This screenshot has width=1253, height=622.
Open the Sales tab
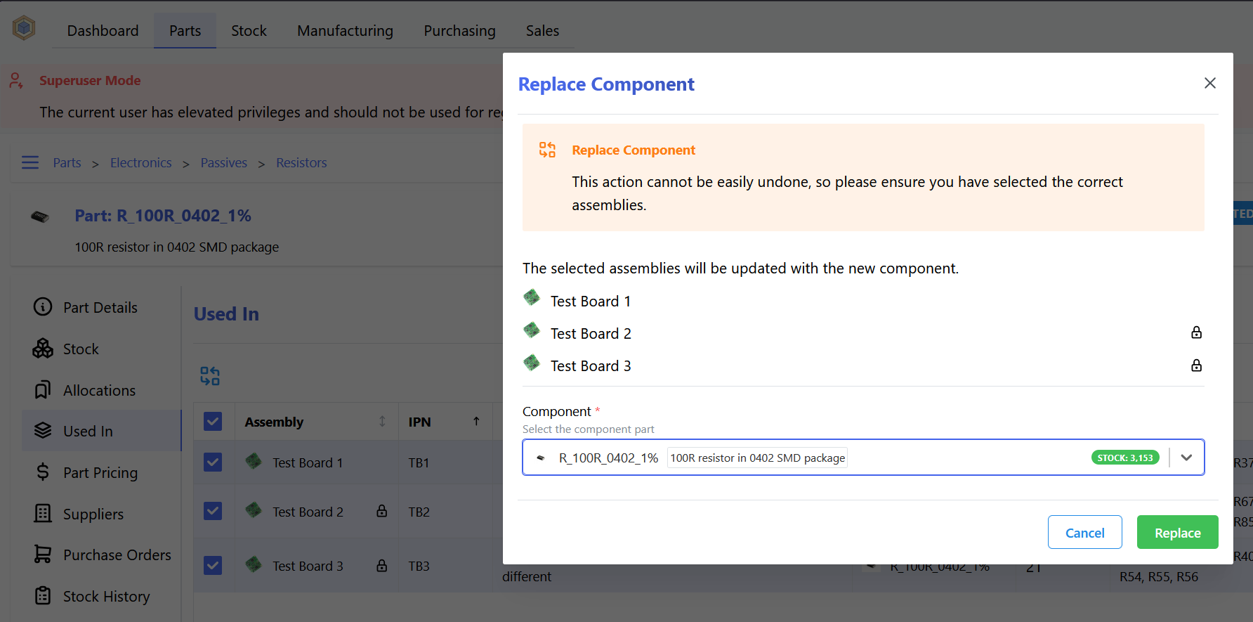(543, 31)
